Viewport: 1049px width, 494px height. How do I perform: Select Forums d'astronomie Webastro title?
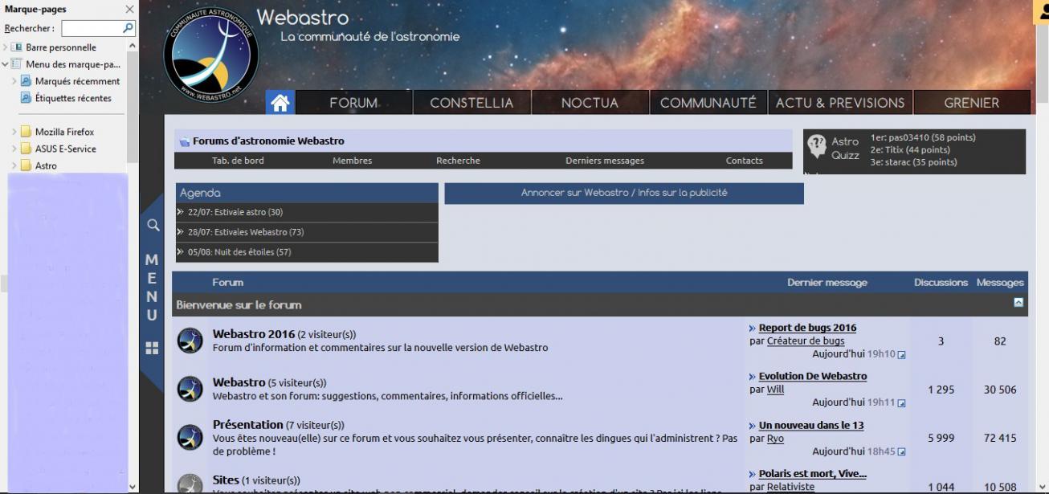[x=268, y=141]
